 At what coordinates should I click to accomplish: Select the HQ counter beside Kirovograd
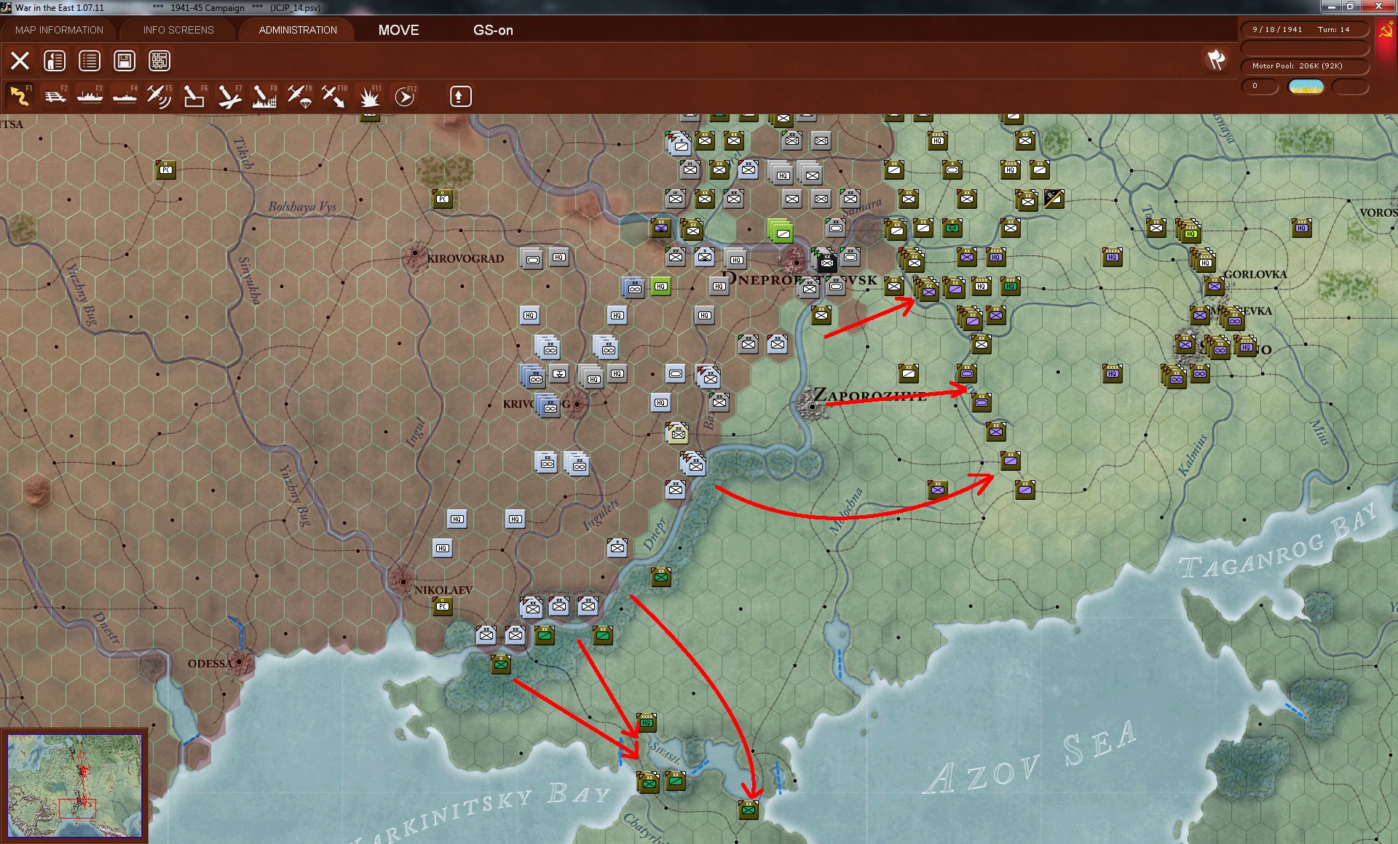[x=558, y=257]
